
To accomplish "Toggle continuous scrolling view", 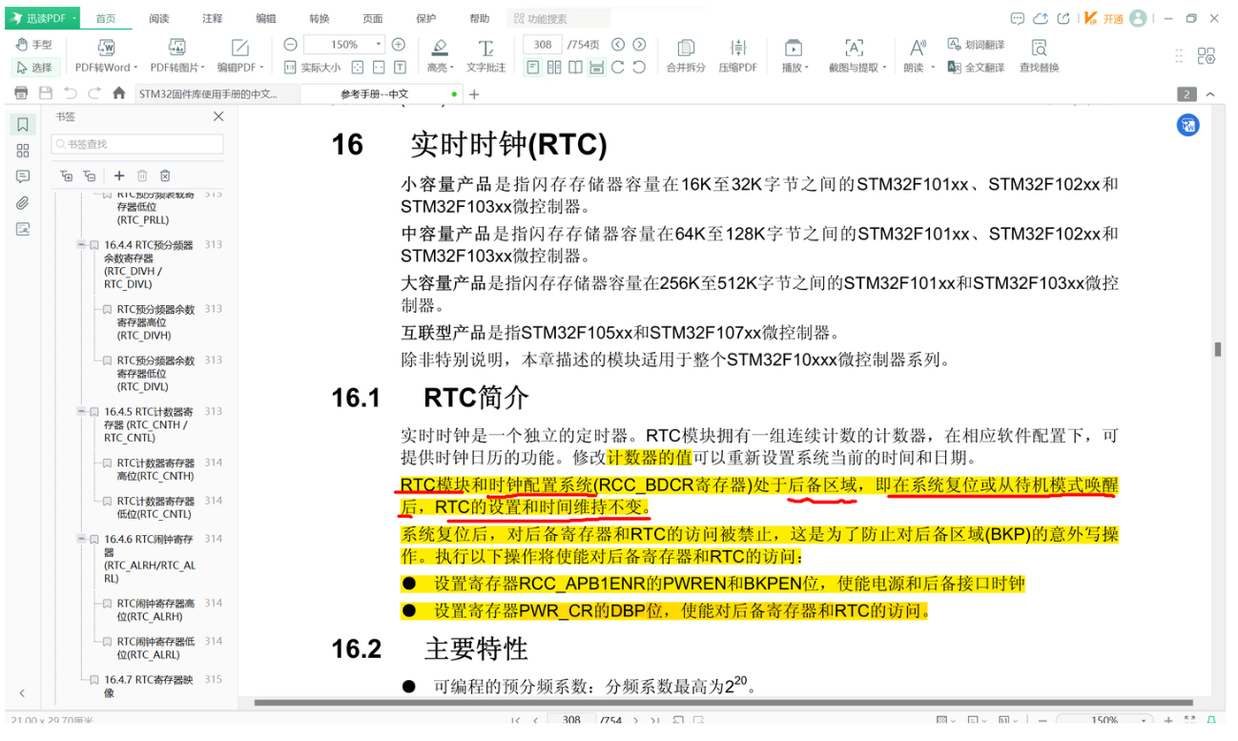I will 596,67.
